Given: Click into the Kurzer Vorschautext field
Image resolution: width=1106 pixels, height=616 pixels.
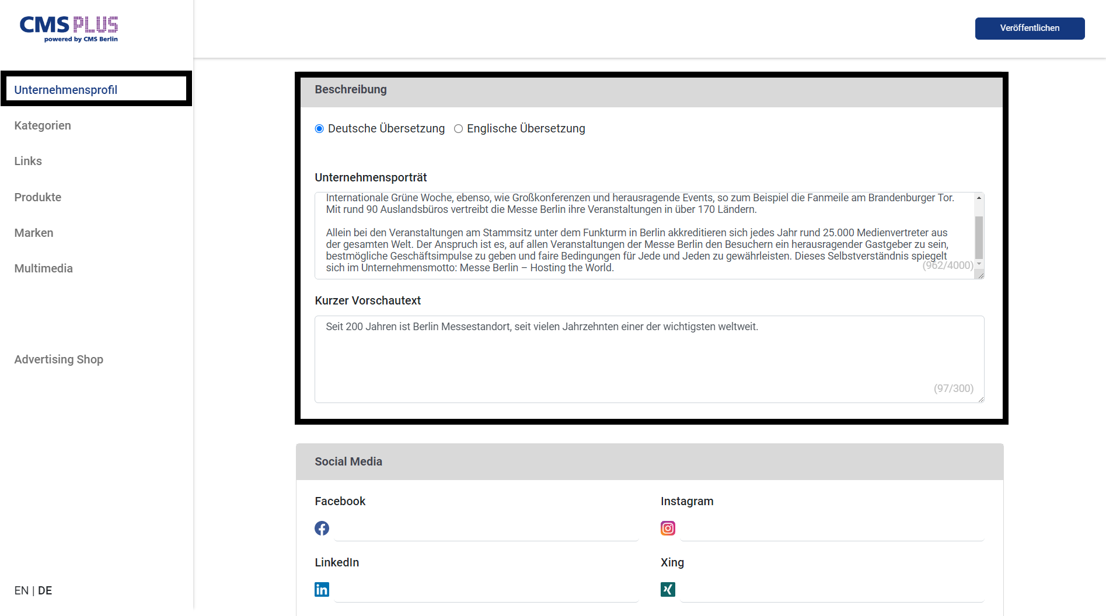Looking at the screenshot, I should coord(650,359).
